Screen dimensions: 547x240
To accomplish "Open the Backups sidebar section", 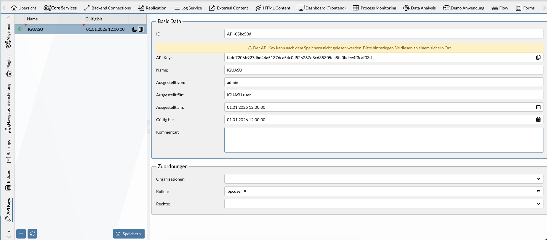I will point(8,151).
